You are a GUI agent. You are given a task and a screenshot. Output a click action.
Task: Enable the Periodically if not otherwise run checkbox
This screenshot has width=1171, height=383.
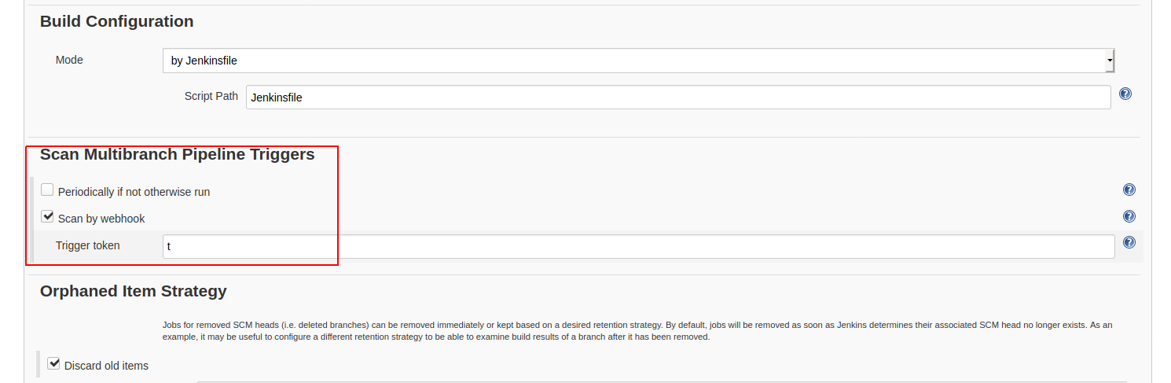(x=48, y=190)
